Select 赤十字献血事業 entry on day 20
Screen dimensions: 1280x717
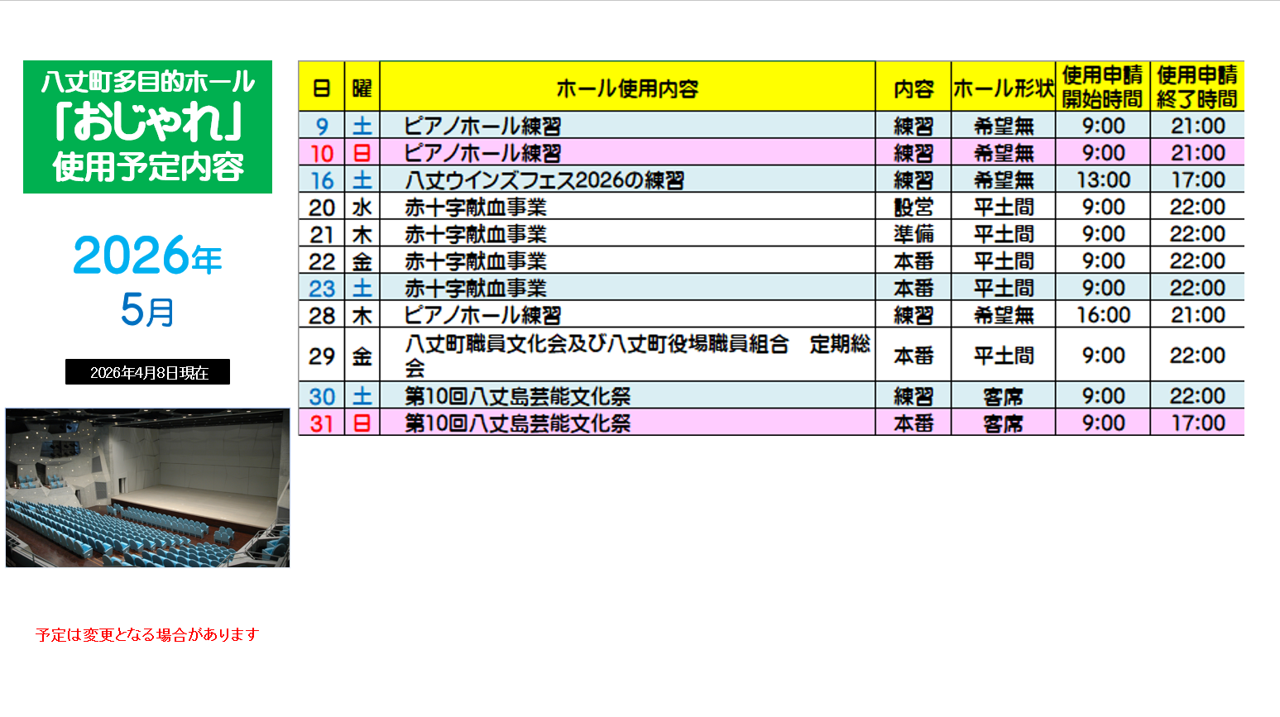(476, 208)
